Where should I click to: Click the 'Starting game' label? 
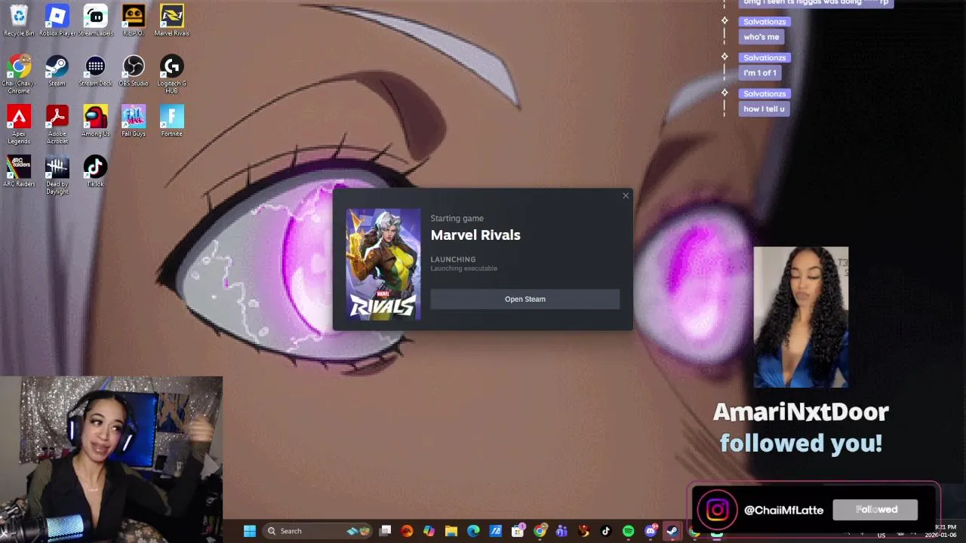tap(457, 219)
